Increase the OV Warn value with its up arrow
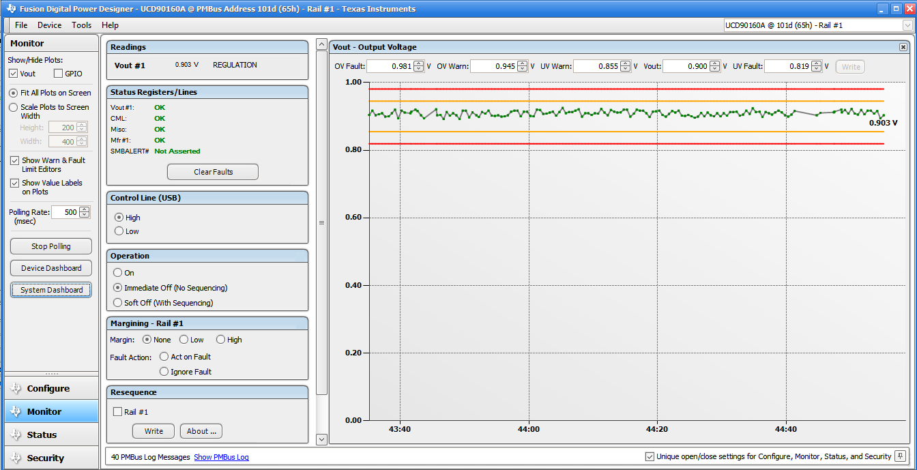Screen dimensions: 917x470 (x=523, y=63)
